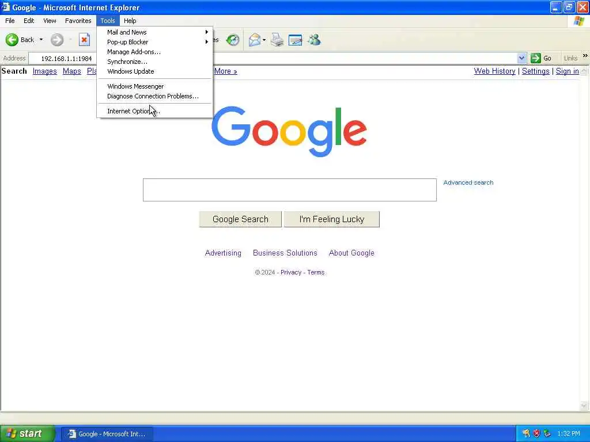590x442 pixels.
Task: Click the red security shield tray icon
Action: (536, 433)
